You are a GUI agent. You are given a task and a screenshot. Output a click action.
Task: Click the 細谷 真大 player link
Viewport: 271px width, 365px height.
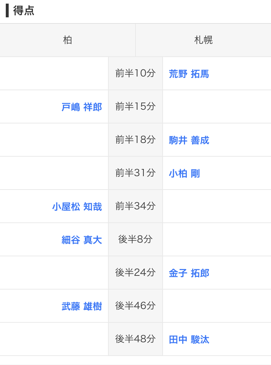pyautogui.click(x=82, y=240)
